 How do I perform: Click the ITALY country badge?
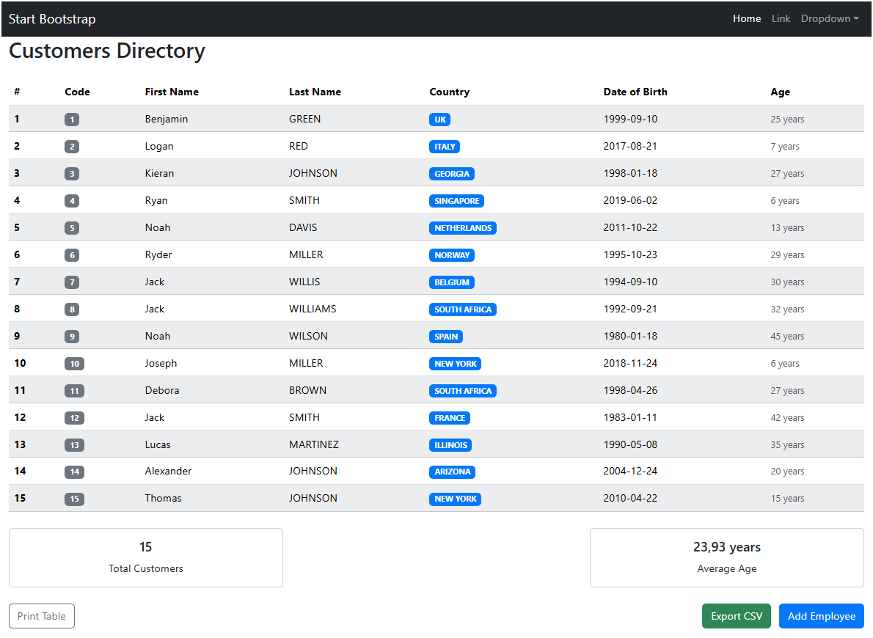click(445, 147)
